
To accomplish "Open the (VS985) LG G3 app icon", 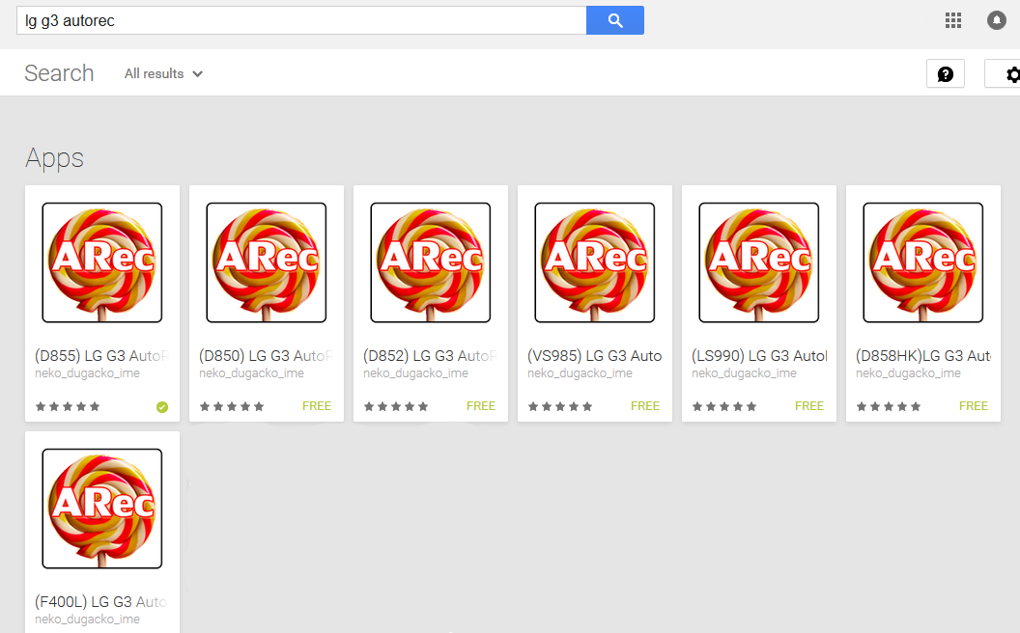I will pyautogui.click(x=595, y=262).
